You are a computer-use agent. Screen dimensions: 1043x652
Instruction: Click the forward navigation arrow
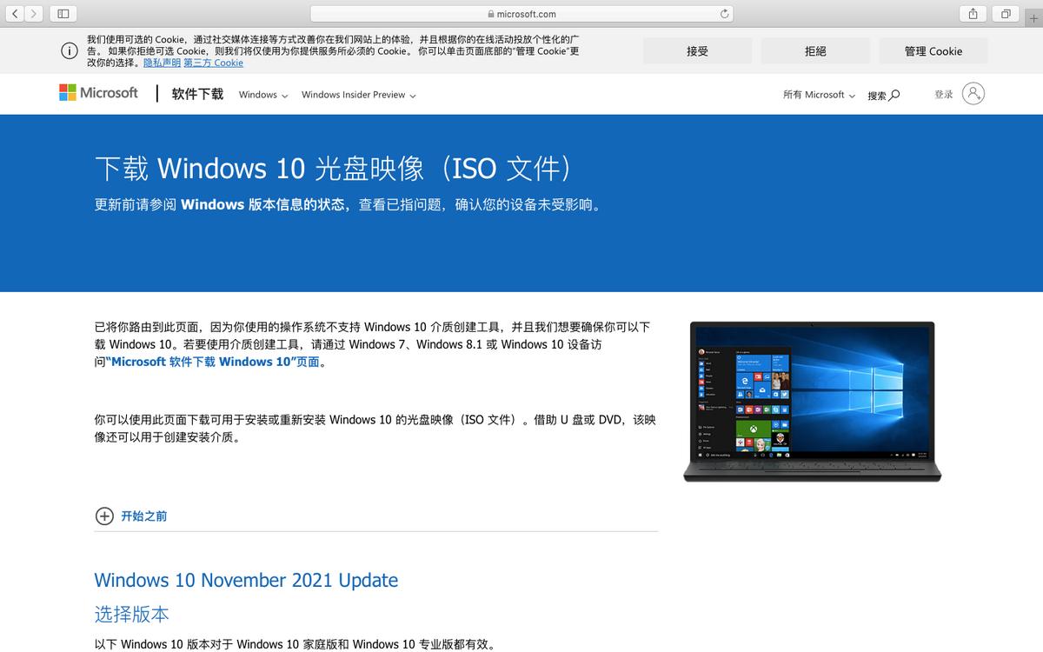click(33, 13)
